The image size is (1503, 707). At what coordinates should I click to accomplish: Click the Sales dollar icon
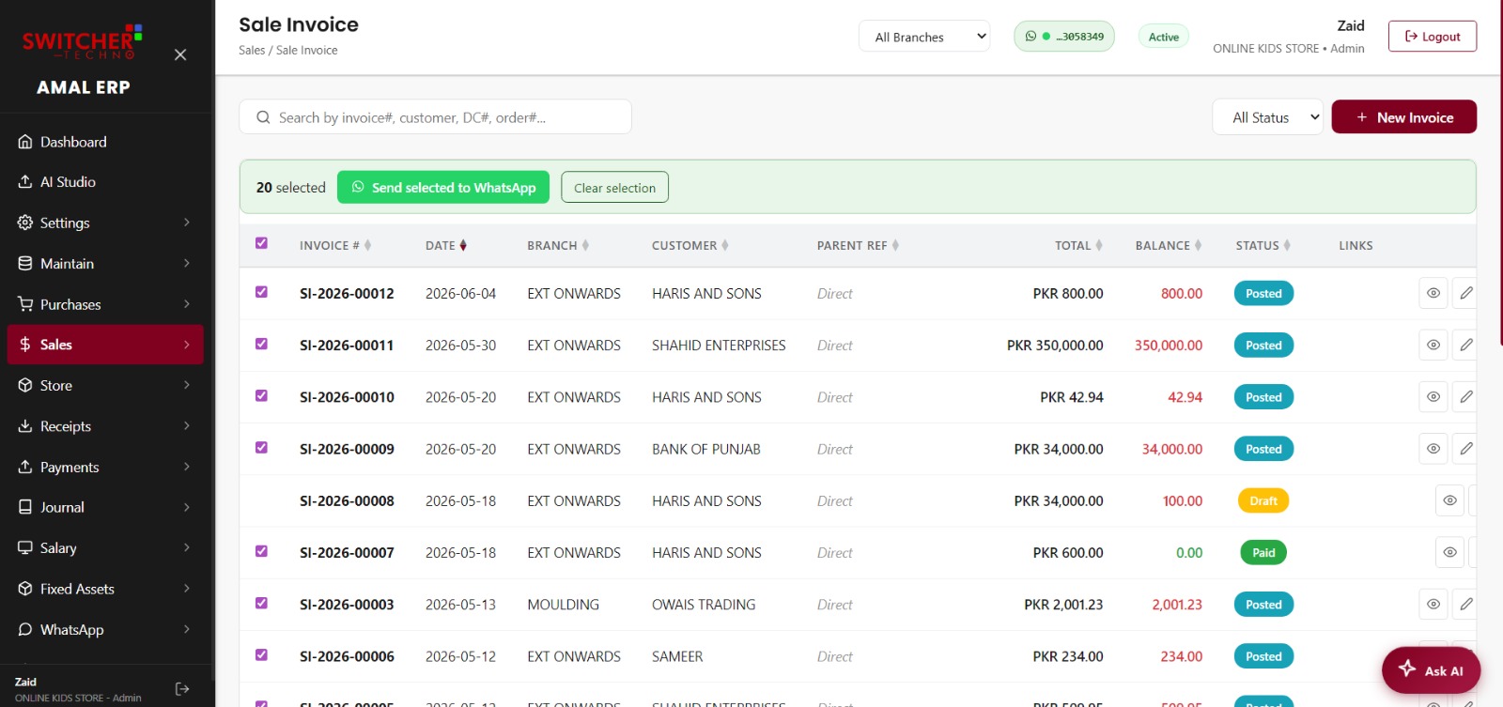pyautogui.click(x=25, y=345)
